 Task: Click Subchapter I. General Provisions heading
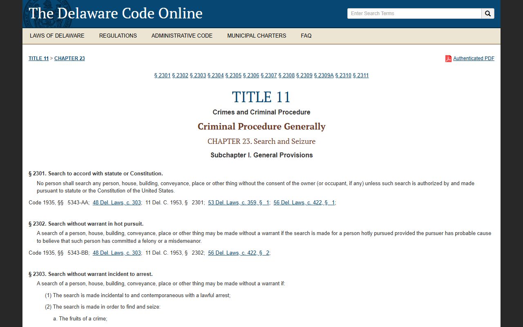tap(261, 155)
